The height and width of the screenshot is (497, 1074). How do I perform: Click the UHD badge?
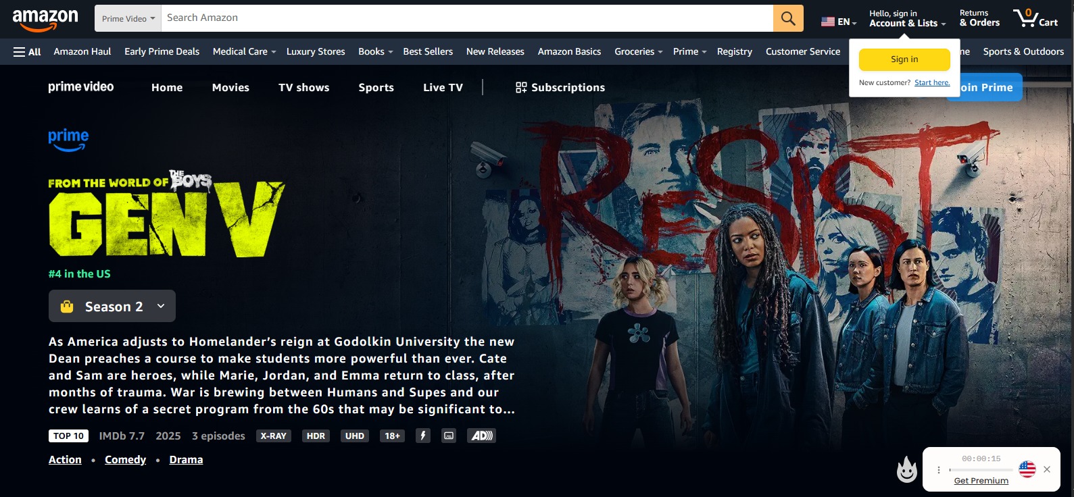[355, 436]
